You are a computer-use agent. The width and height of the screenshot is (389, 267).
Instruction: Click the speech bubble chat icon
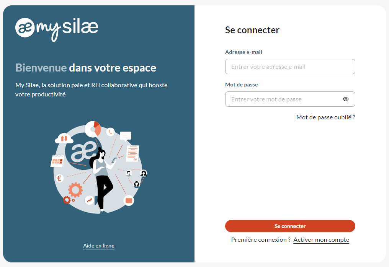pyautogui.click(x=126, y=136)
